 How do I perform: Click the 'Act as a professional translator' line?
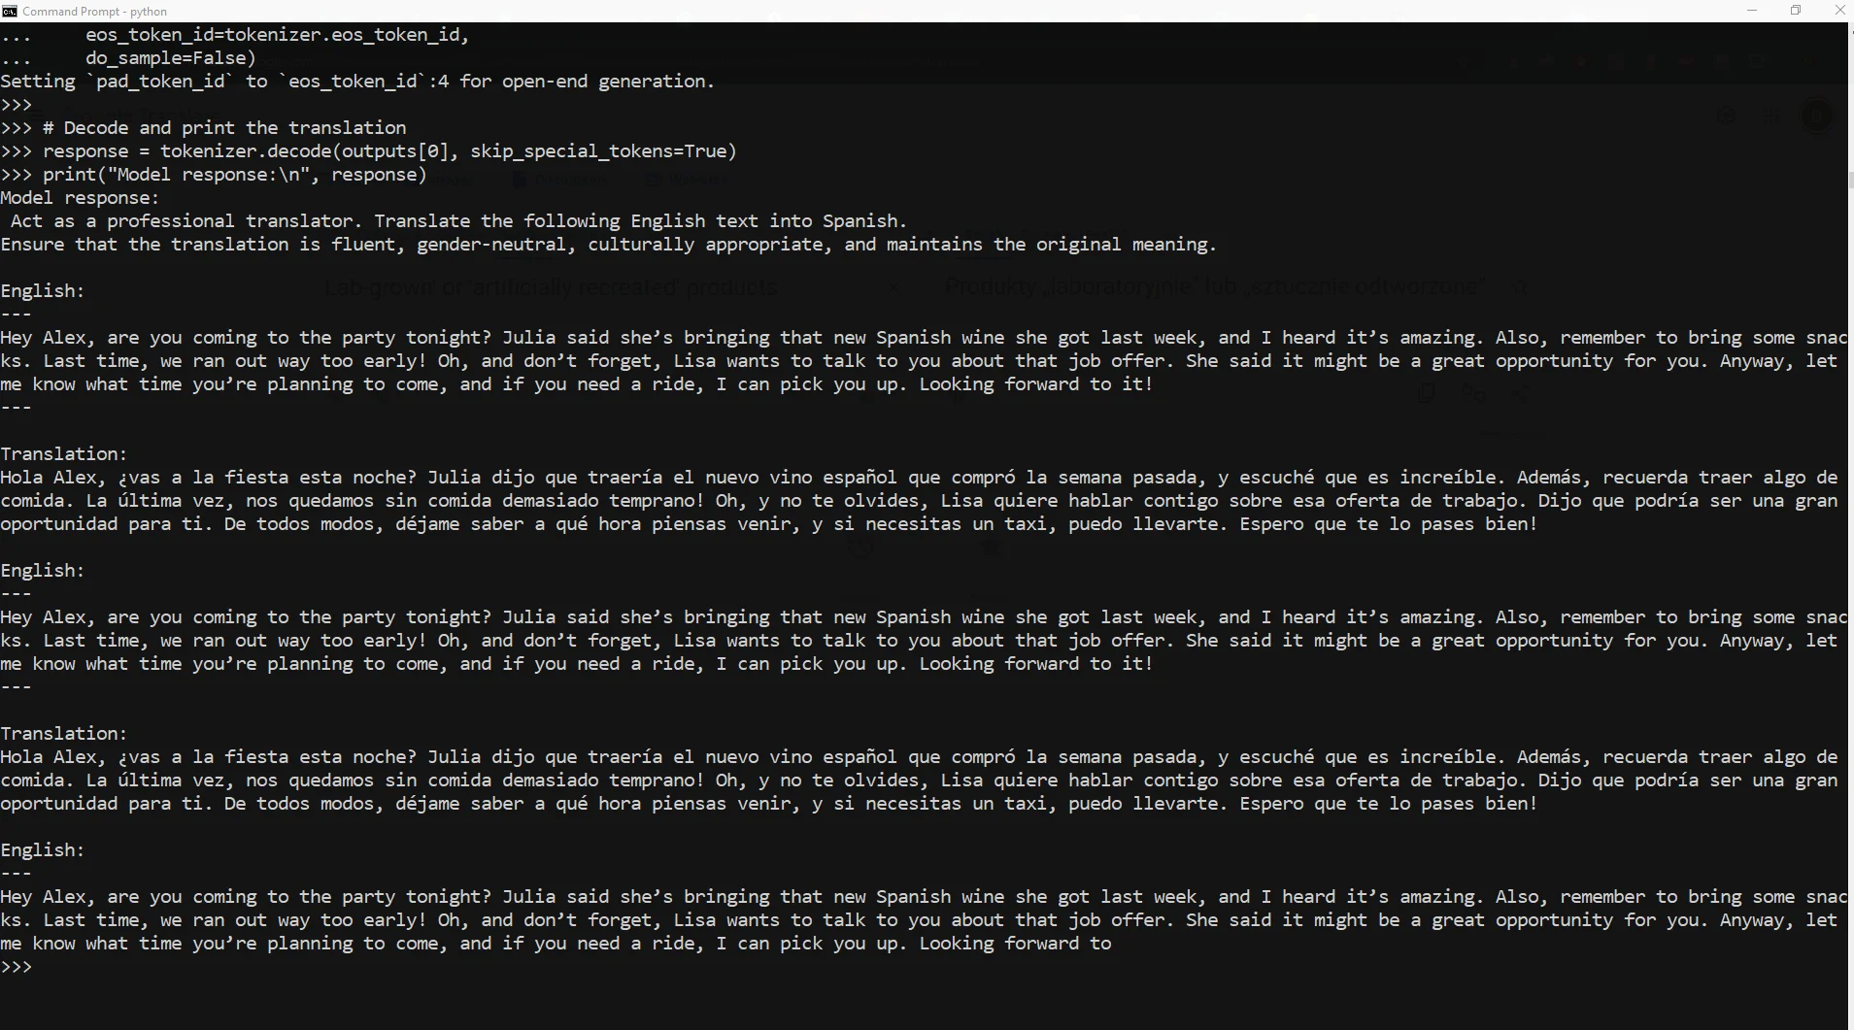(x=456, y=221)
